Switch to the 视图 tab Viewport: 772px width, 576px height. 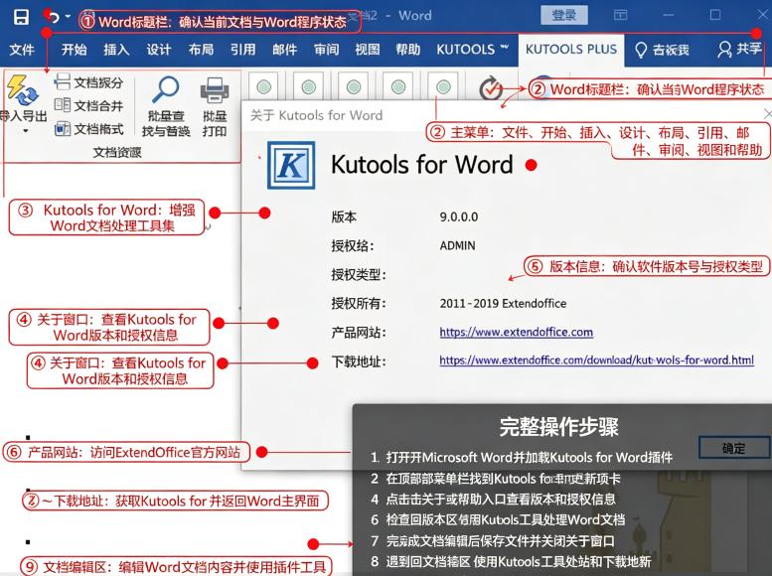click(368, 50)
